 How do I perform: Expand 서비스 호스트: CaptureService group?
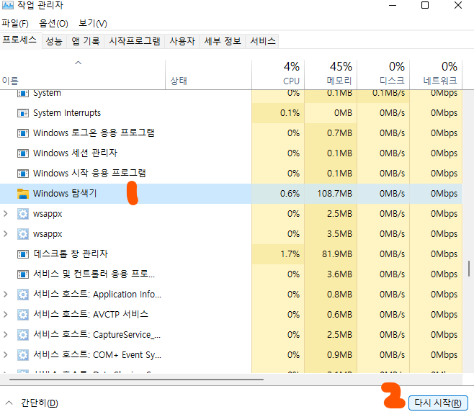6,334
